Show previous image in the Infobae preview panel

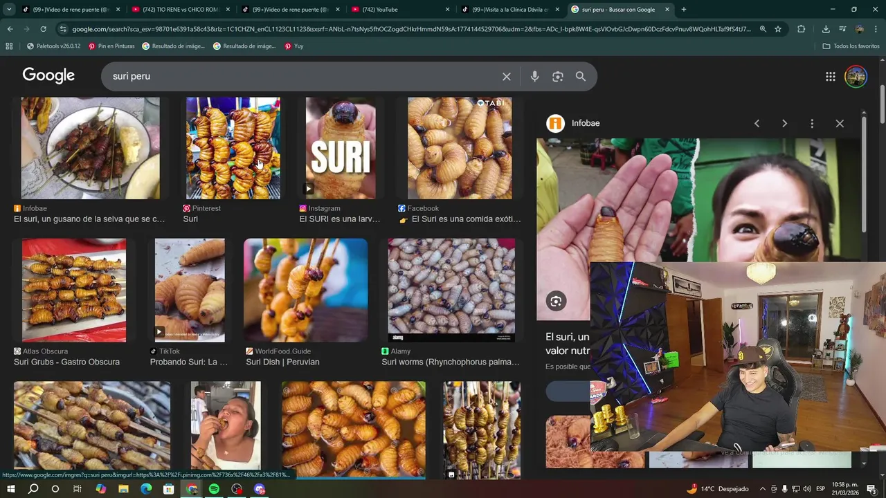(757, 123)
